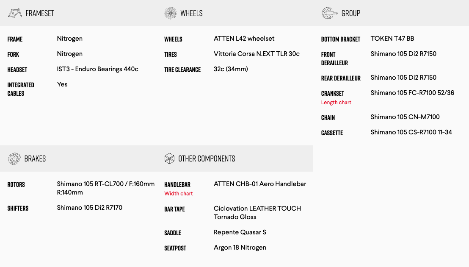Click the Other Components cube icon

169,159
